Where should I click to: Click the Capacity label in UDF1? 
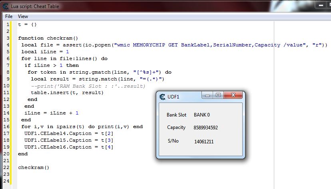pos(176,127)
